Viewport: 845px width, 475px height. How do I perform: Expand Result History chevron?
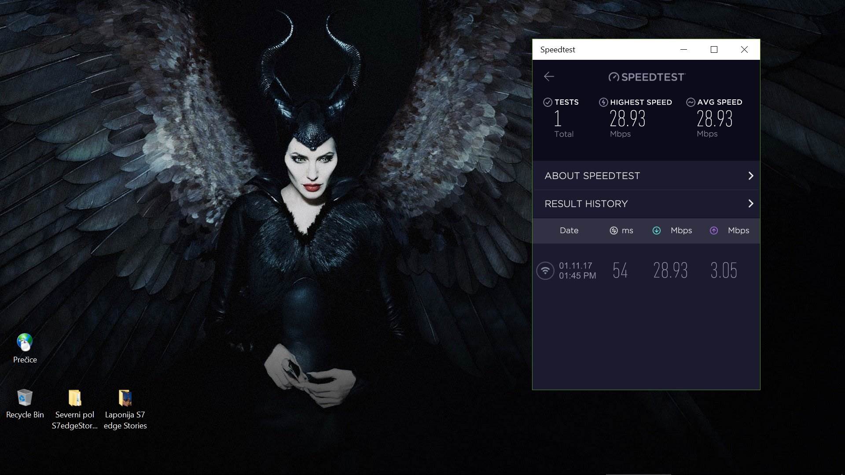point(751,204)
